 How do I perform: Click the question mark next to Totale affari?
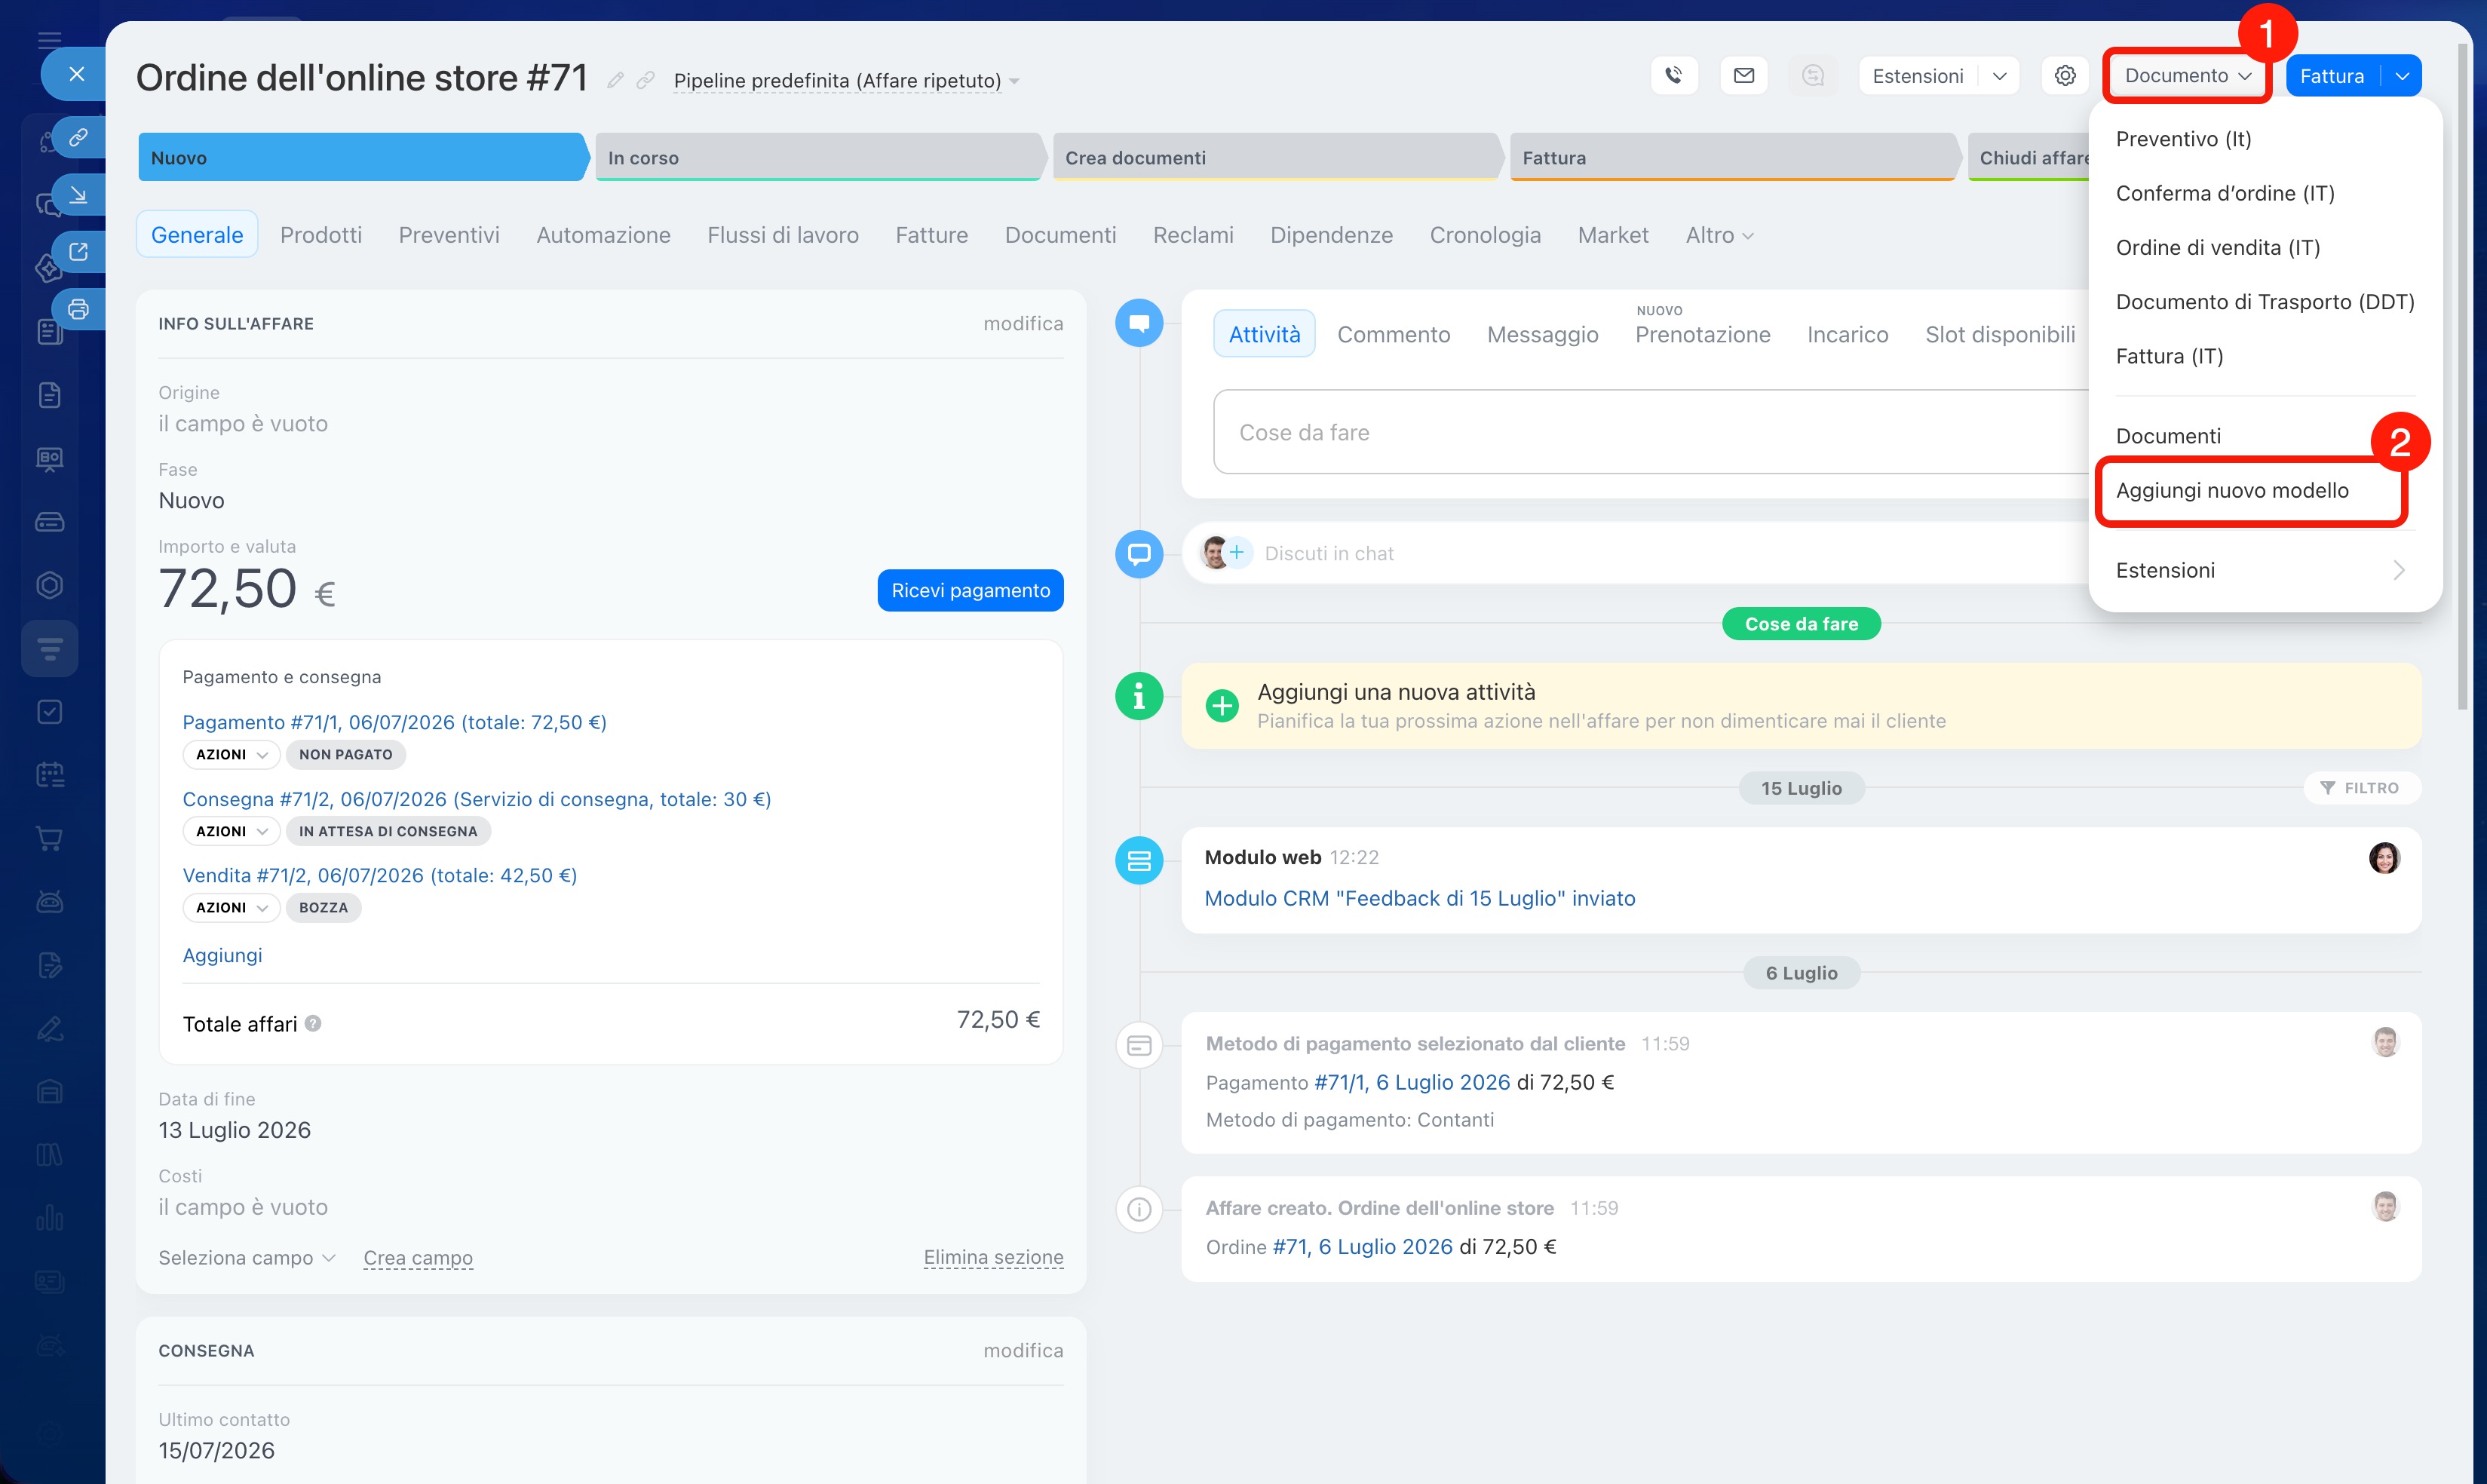click(313, 1023)
